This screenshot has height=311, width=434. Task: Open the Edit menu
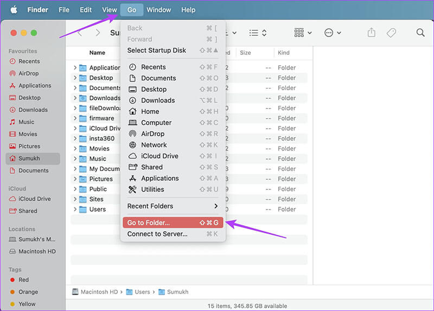pos(86,10)
